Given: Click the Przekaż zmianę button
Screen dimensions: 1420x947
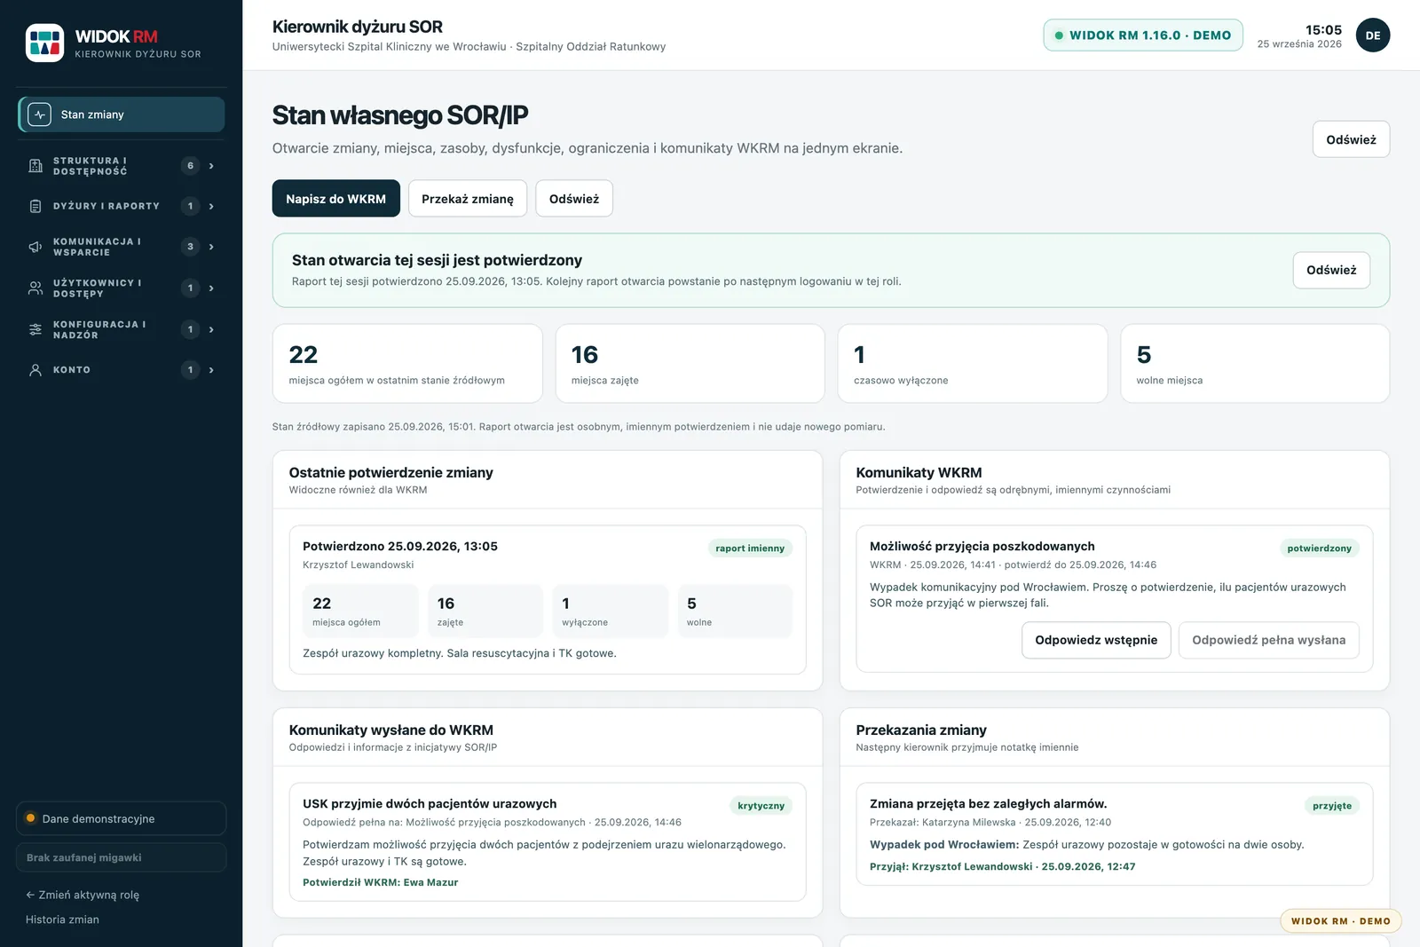Looking at the screenshot, I should point(468,199).
